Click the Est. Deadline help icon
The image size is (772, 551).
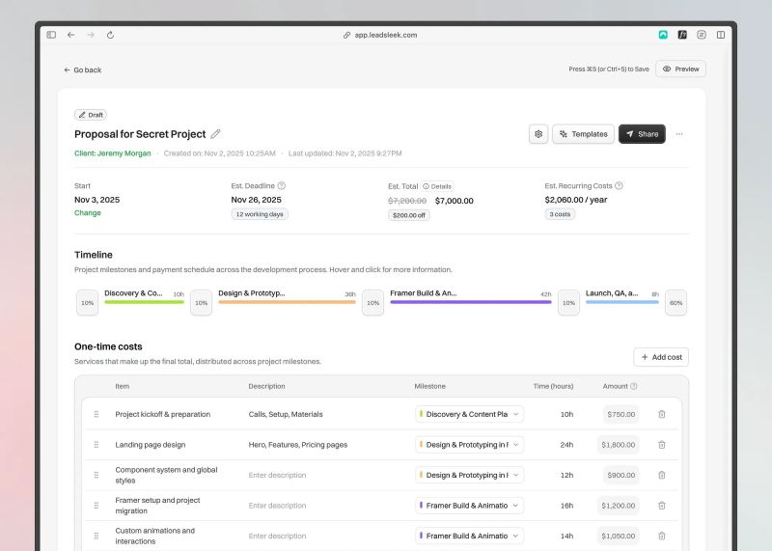click(x=282, y=185)
